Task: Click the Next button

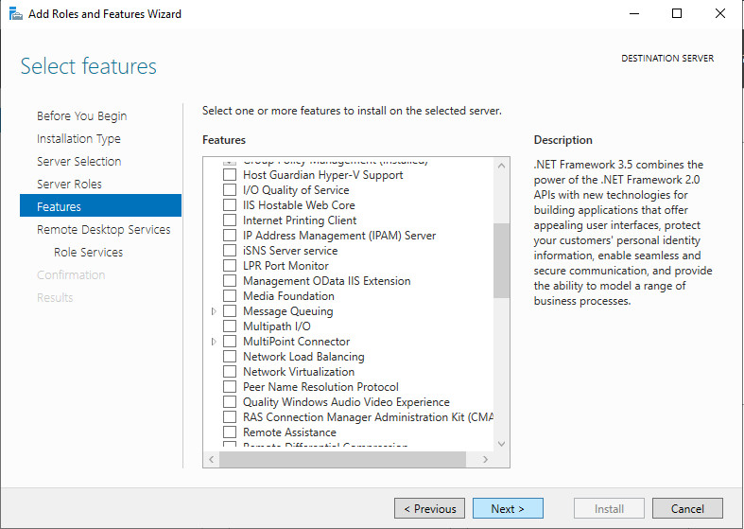Action: pos(508,508)
